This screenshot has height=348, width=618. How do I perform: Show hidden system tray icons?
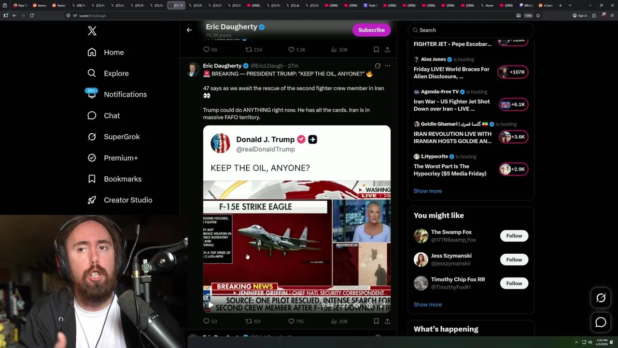(576, 342)
